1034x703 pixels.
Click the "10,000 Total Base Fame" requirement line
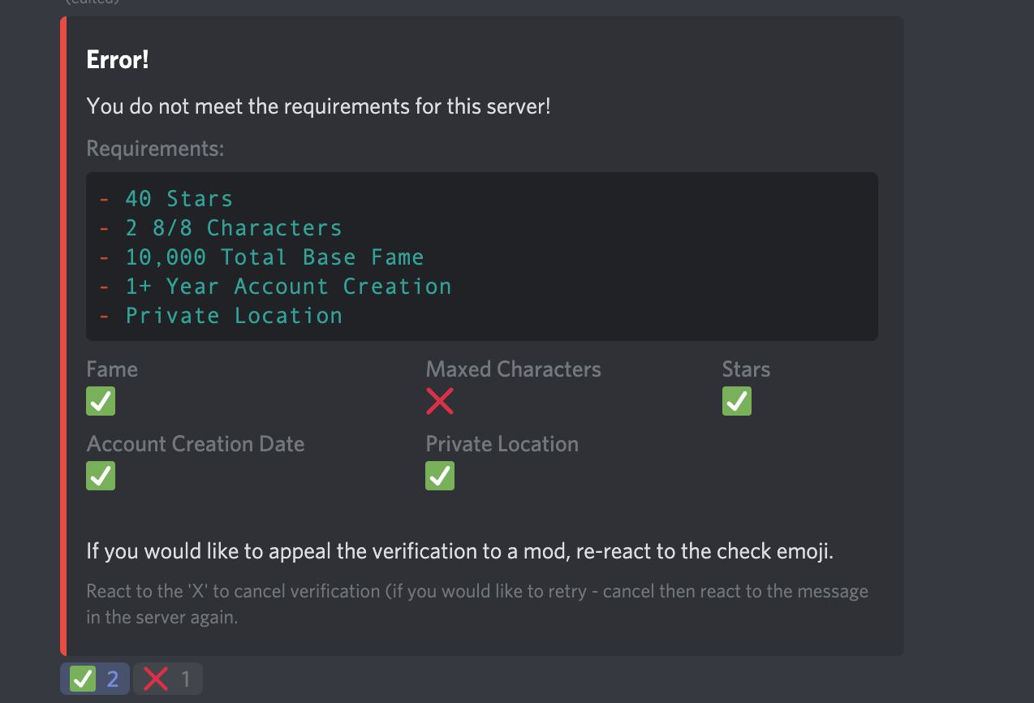coord(274,257)
